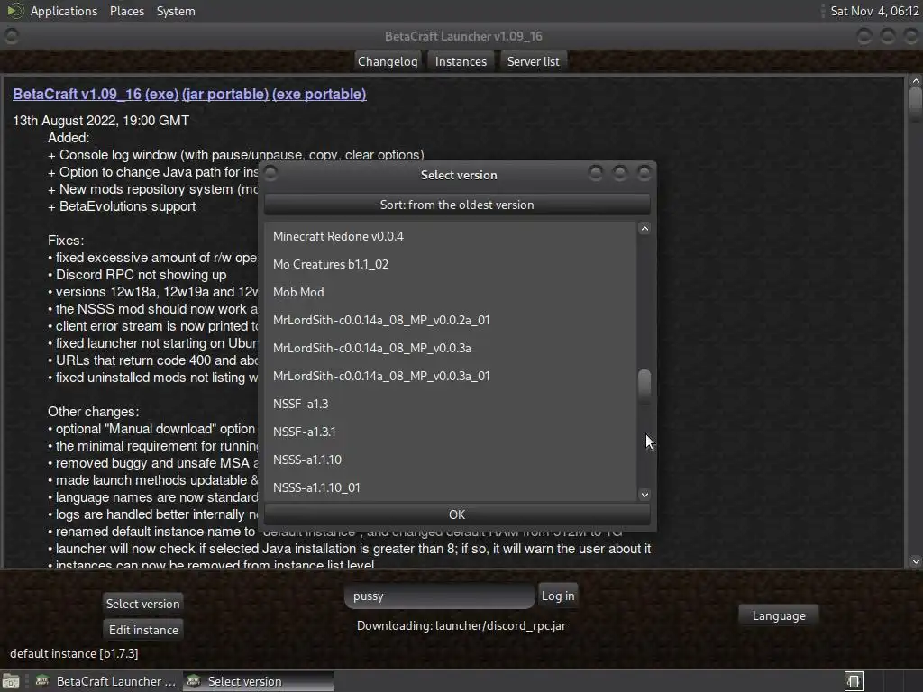Click the show desktop icon in taskbar
The height and width of the screenshot is (692, 923).
[11, 681]
